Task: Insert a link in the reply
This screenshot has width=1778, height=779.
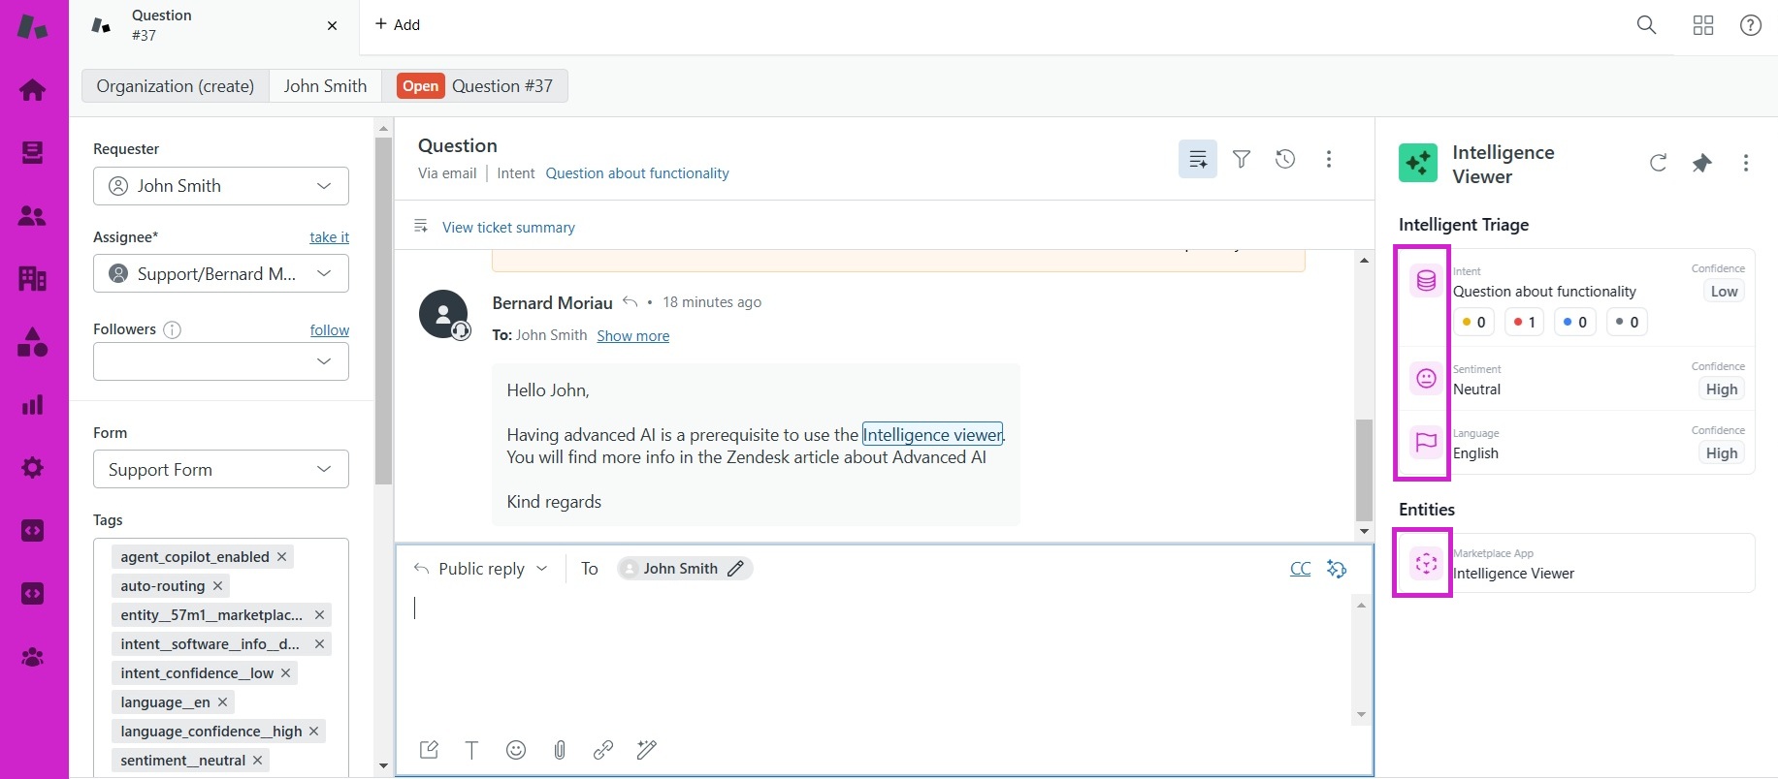Action: [x=603, y=750]
